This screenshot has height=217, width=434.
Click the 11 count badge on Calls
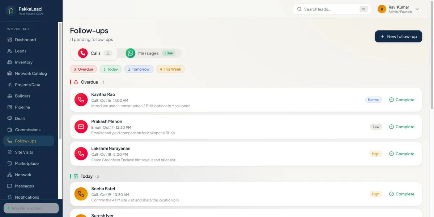click(x=108, y=53)
